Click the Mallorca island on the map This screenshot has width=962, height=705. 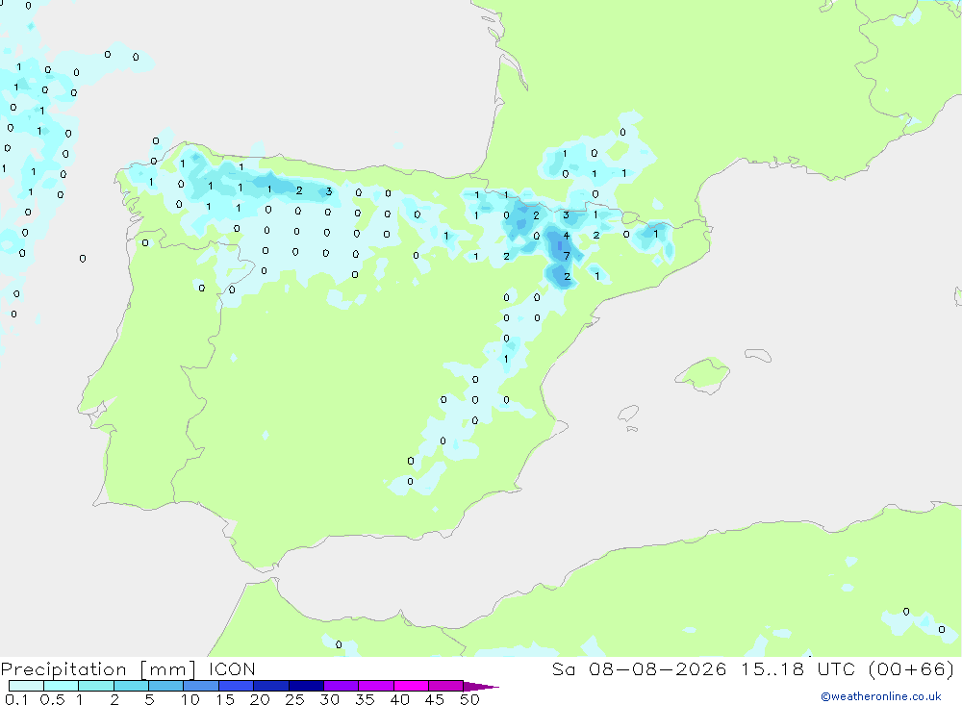click(x=703, y=373)
